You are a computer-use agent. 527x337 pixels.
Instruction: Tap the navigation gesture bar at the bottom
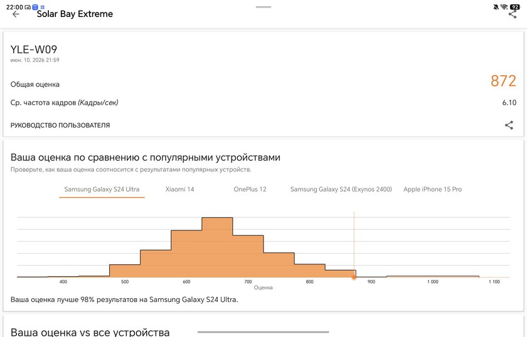263,332
